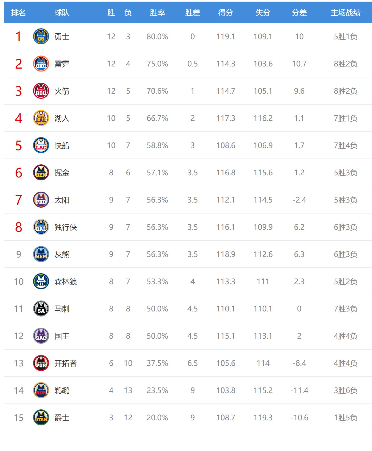
Task: Select the 得分 column header
Action: pyautogui.click(x=226, y=13)
